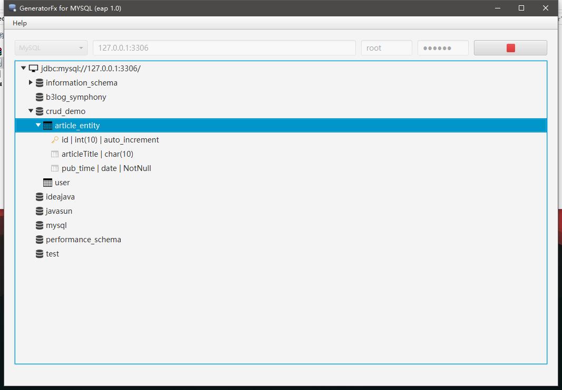Click column icon beside articleTitle
The height and width of the screenshot is (390, 562).
(55, 154)
